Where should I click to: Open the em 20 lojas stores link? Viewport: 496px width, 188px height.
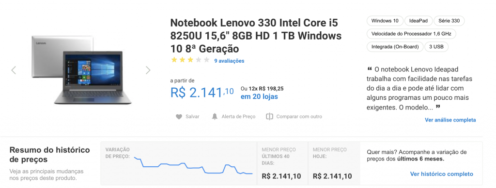259,97
